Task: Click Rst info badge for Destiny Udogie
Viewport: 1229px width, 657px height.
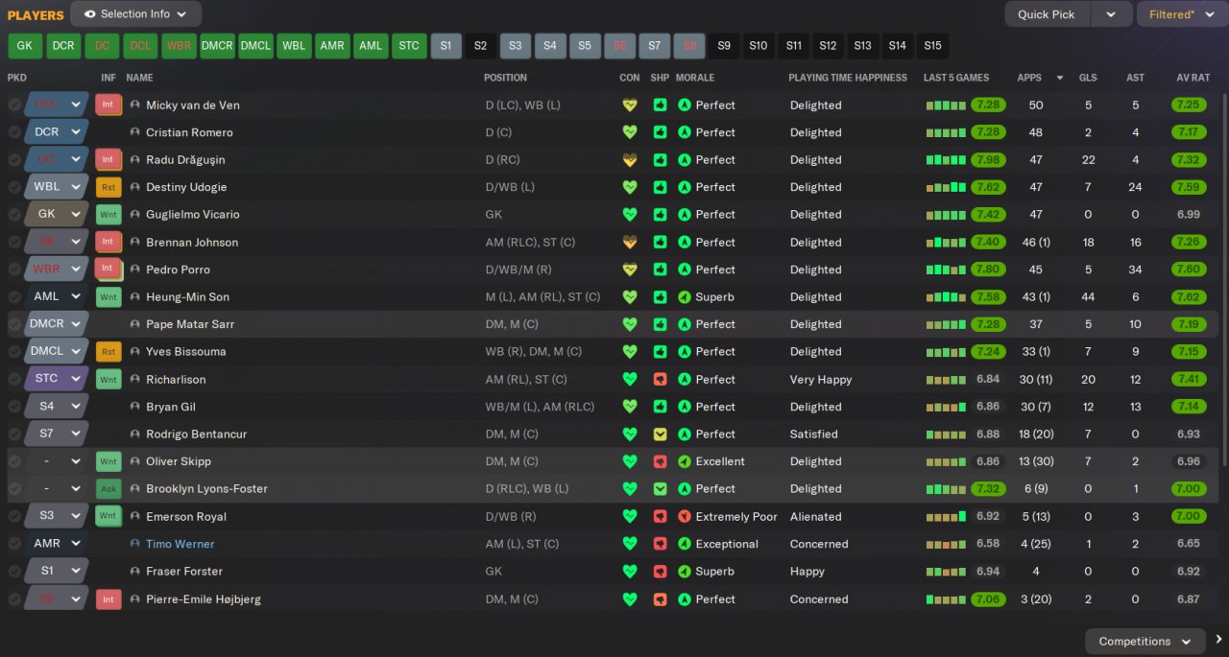Action: (108, 187)
